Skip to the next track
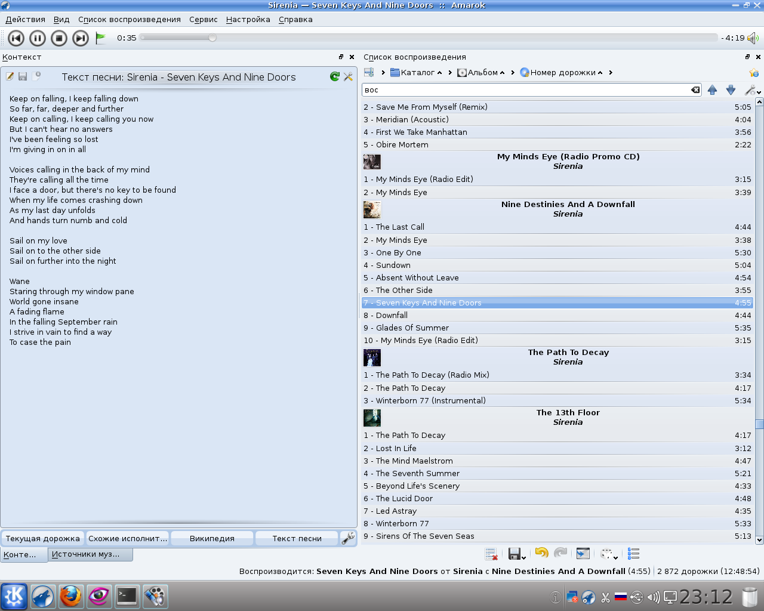Screen dimensions: 764x611 pyautogui.click(x=81, y=38)
